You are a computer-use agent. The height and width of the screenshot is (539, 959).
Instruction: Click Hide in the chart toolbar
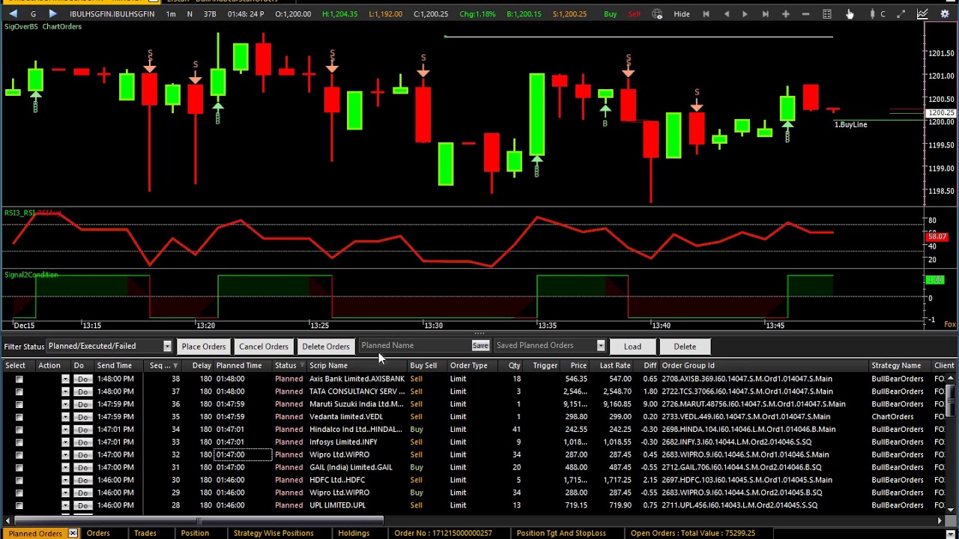coord(682,14)
